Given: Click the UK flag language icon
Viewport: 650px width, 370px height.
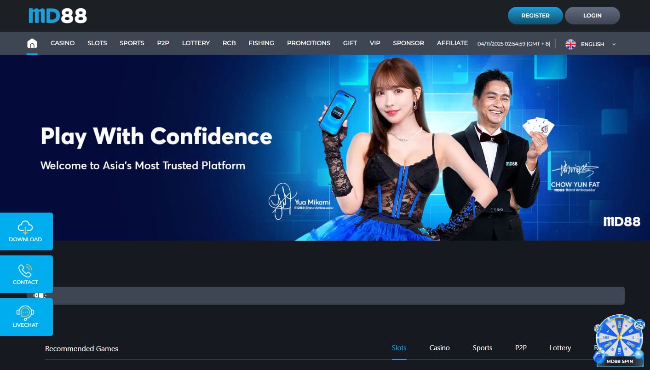Looking at the screenshot, I should tap(570, 44).
